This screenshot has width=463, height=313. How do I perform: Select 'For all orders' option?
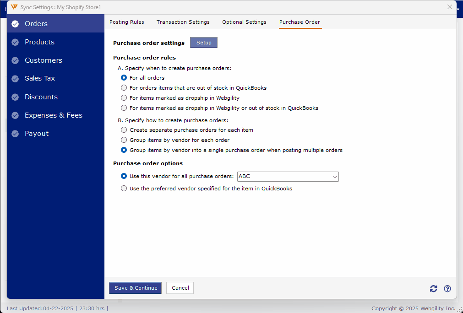(124, 78)
